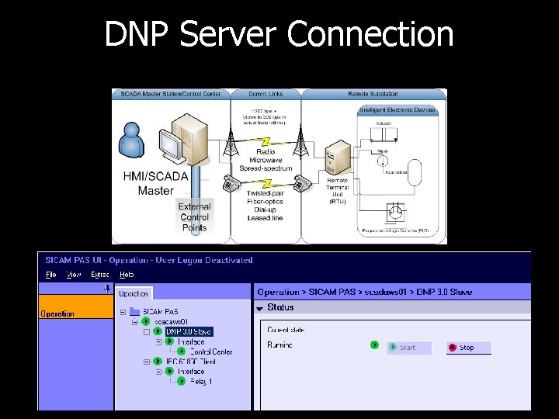Open the File menu

51,275
